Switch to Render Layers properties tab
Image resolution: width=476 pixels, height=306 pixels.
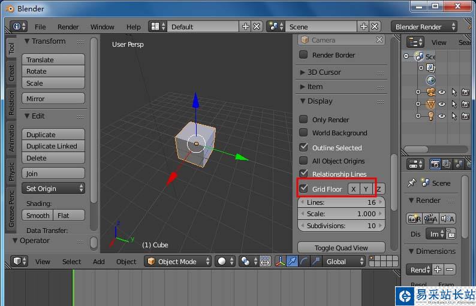(447, 164)
